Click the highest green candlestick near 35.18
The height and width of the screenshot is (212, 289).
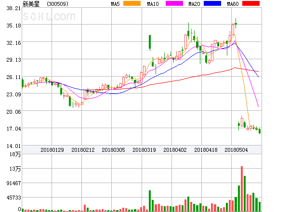tap(236, 24)
